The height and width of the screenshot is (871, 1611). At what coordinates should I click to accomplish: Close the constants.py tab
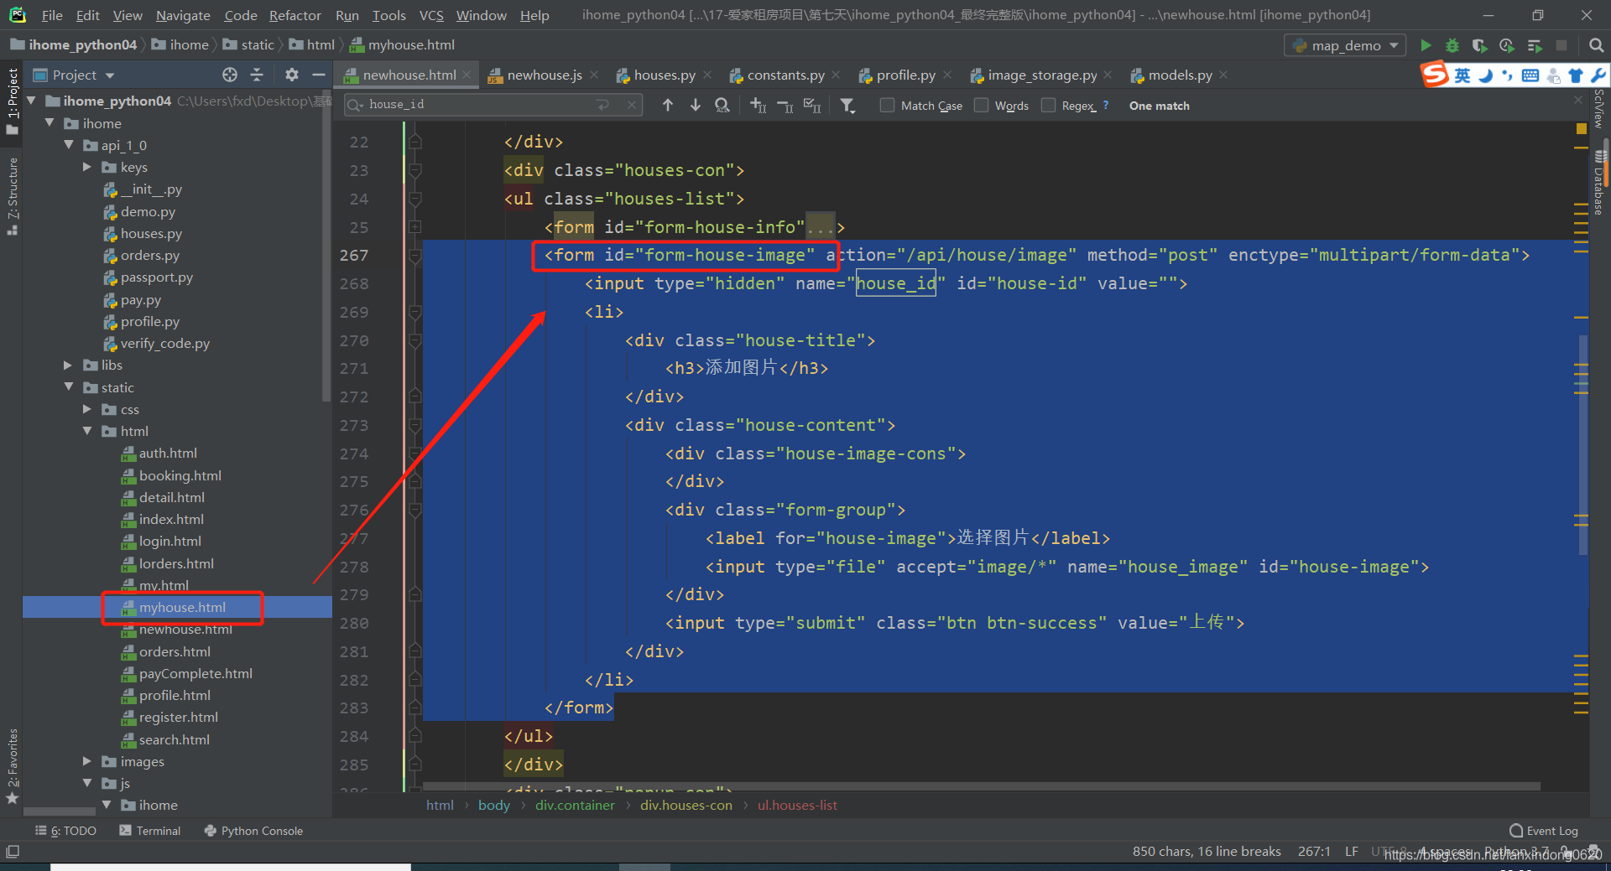[x=836, y=75]
